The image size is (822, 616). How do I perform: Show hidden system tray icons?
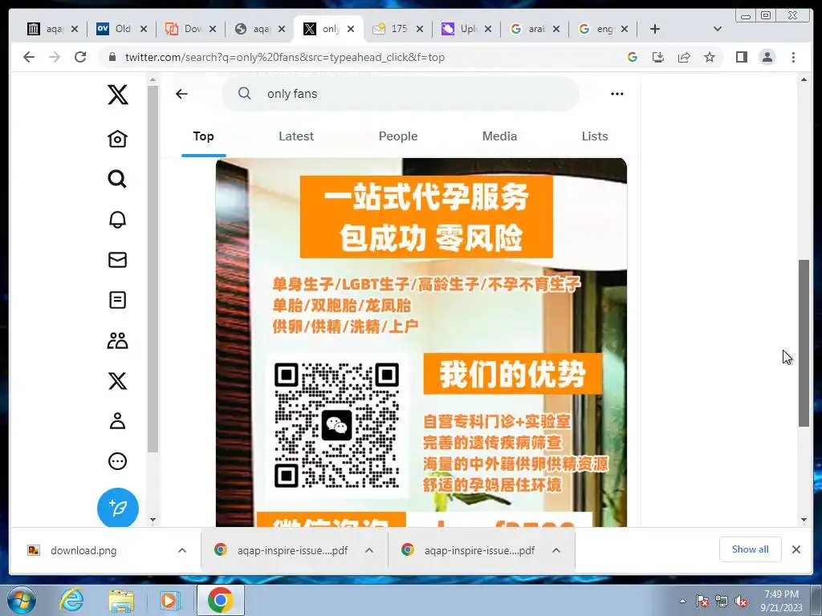pos(682,601)
